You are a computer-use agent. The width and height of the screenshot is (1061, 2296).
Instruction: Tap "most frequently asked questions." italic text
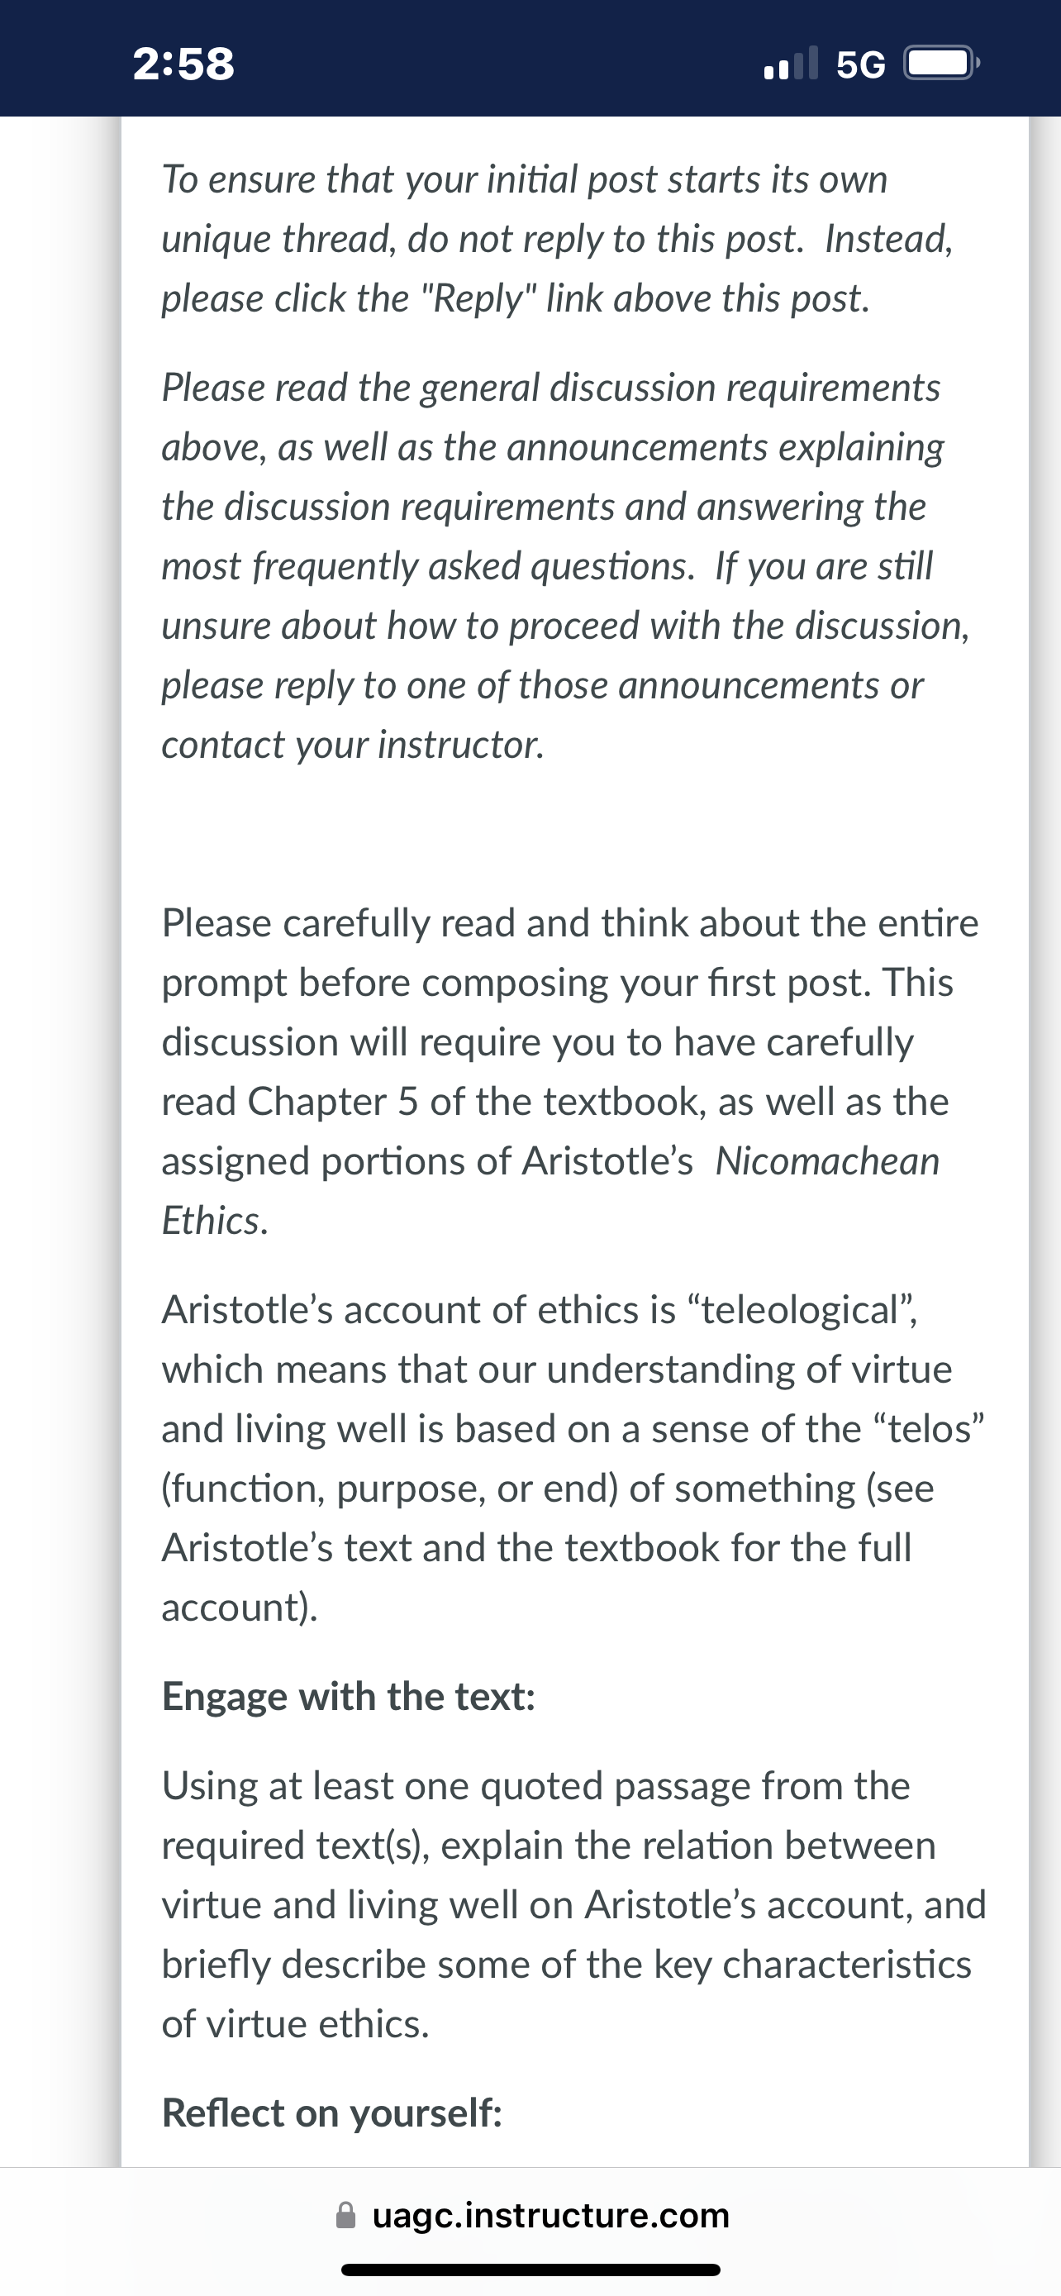(x=427, y=566)
